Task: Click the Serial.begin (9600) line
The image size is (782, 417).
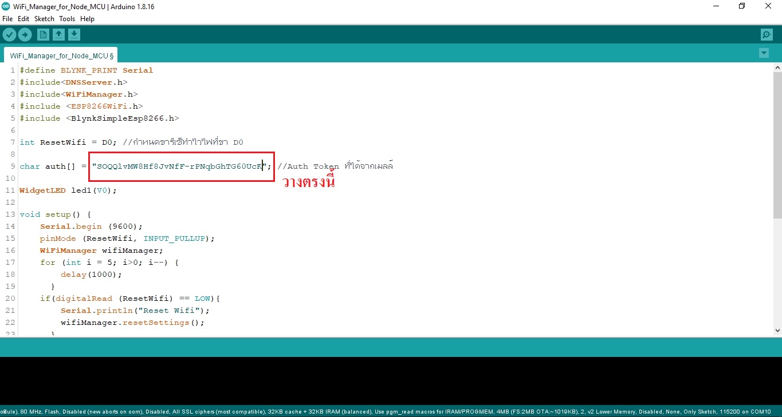Action: [x=91, y=227]
